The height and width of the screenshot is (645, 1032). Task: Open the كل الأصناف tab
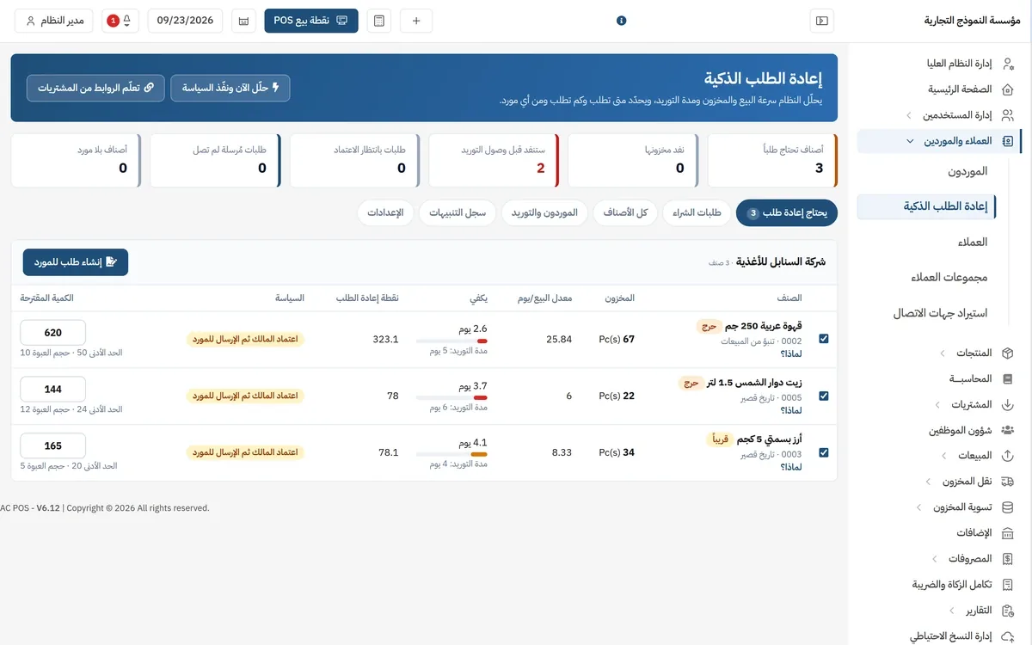[x=626, y=212]
